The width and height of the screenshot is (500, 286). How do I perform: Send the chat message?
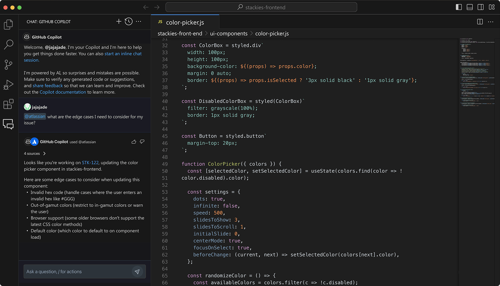click(x=137, y=272)
